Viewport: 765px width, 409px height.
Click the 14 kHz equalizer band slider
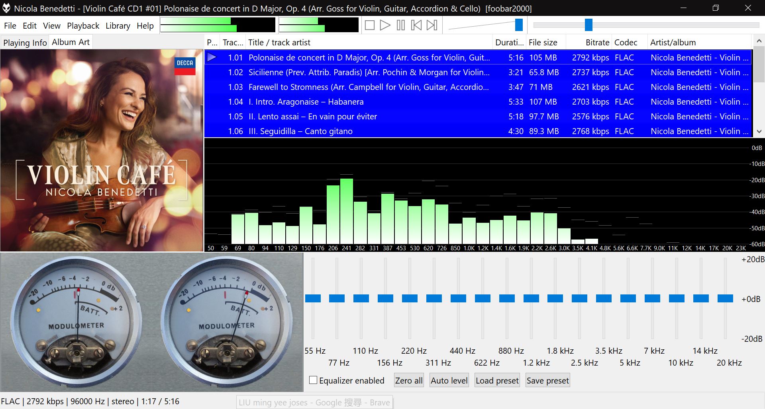coord(701,298)
